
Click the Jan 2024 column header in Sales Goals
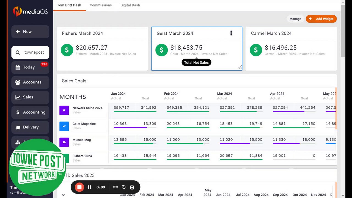point(118,94)
